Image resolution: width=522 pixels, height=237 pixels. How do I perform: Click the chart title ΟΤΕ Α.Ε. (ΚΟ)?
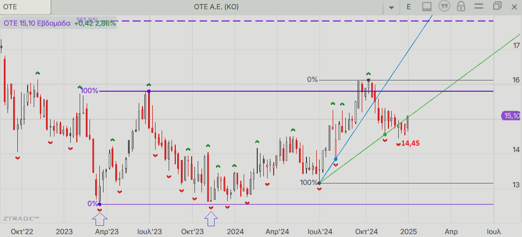point(216,7)
